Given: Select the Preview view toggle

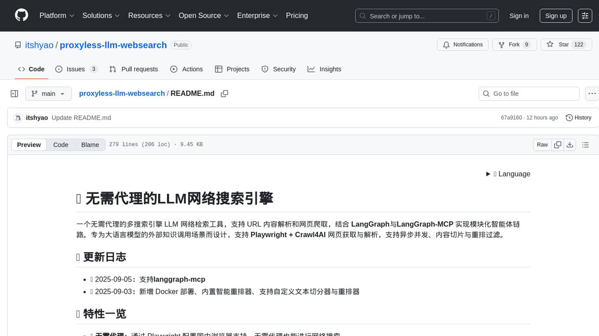Looking at the screenshot, I should 29,145.
